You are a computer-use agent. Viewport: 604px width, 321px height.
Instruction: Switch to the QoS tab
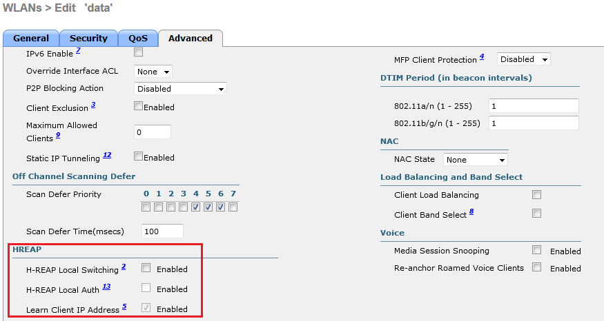pyautogui.click(x=137, y=39)
